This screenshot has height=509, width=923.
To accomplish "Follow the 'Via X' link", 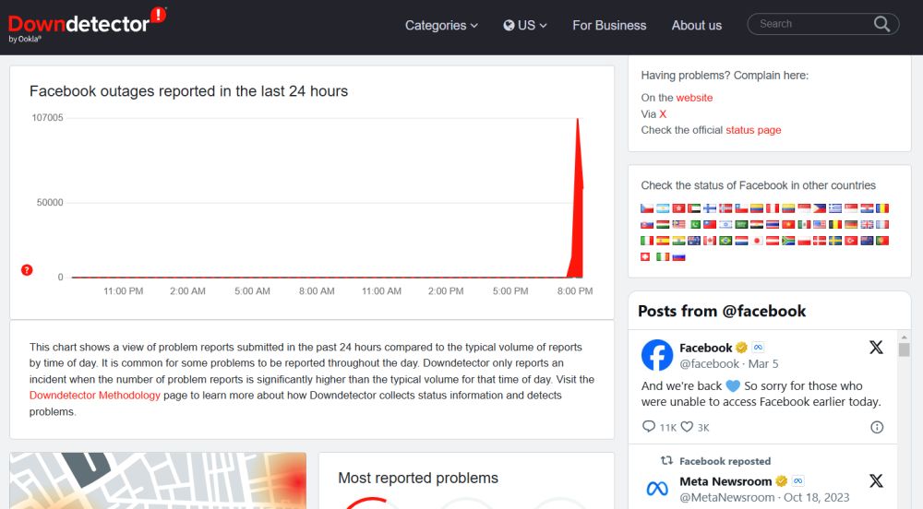I will tap(663, 114).
